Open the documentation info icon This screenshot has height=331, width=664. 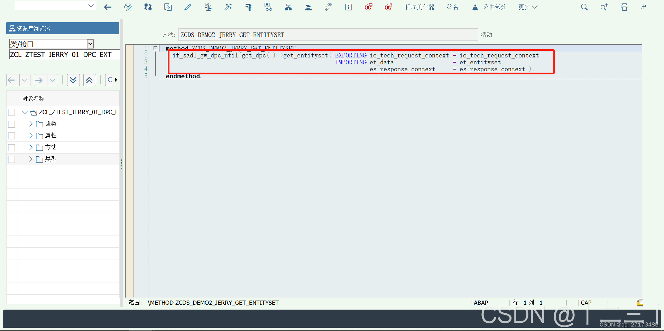pos(348,7)
